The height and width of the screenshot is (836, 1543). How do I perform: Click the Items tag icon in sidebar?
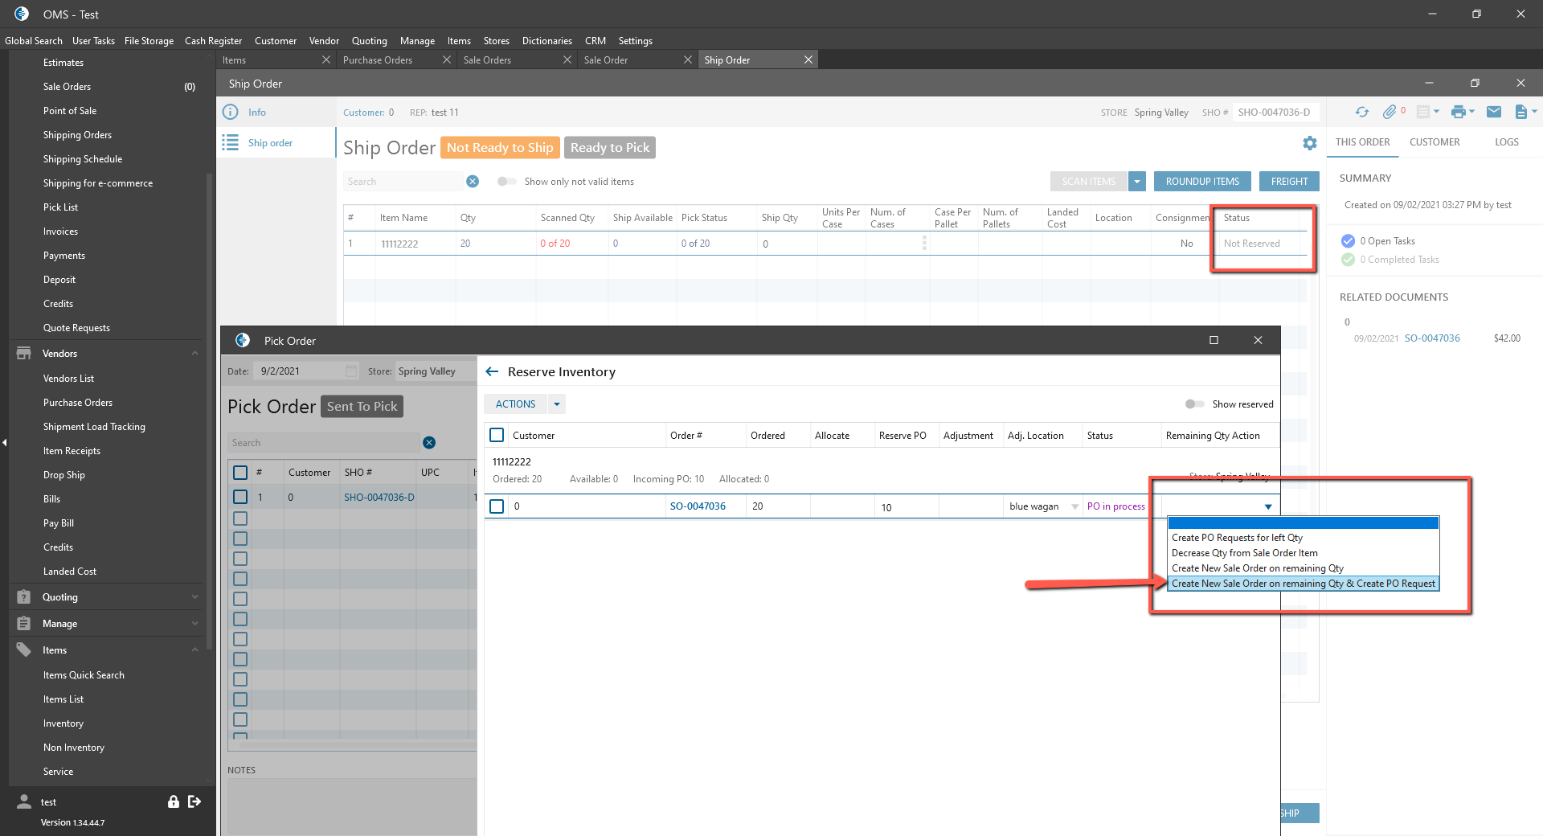click(x=24, y=650)
